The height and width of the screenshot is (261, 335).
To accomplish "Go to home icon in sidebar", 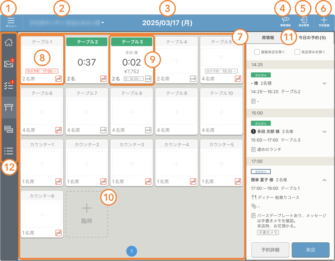I will click(9, 43).
